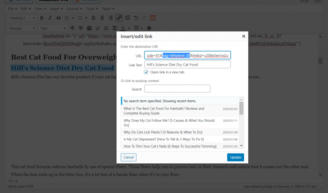Open the Table menu
The image size is (328, 193).
(x=108, y=9)
